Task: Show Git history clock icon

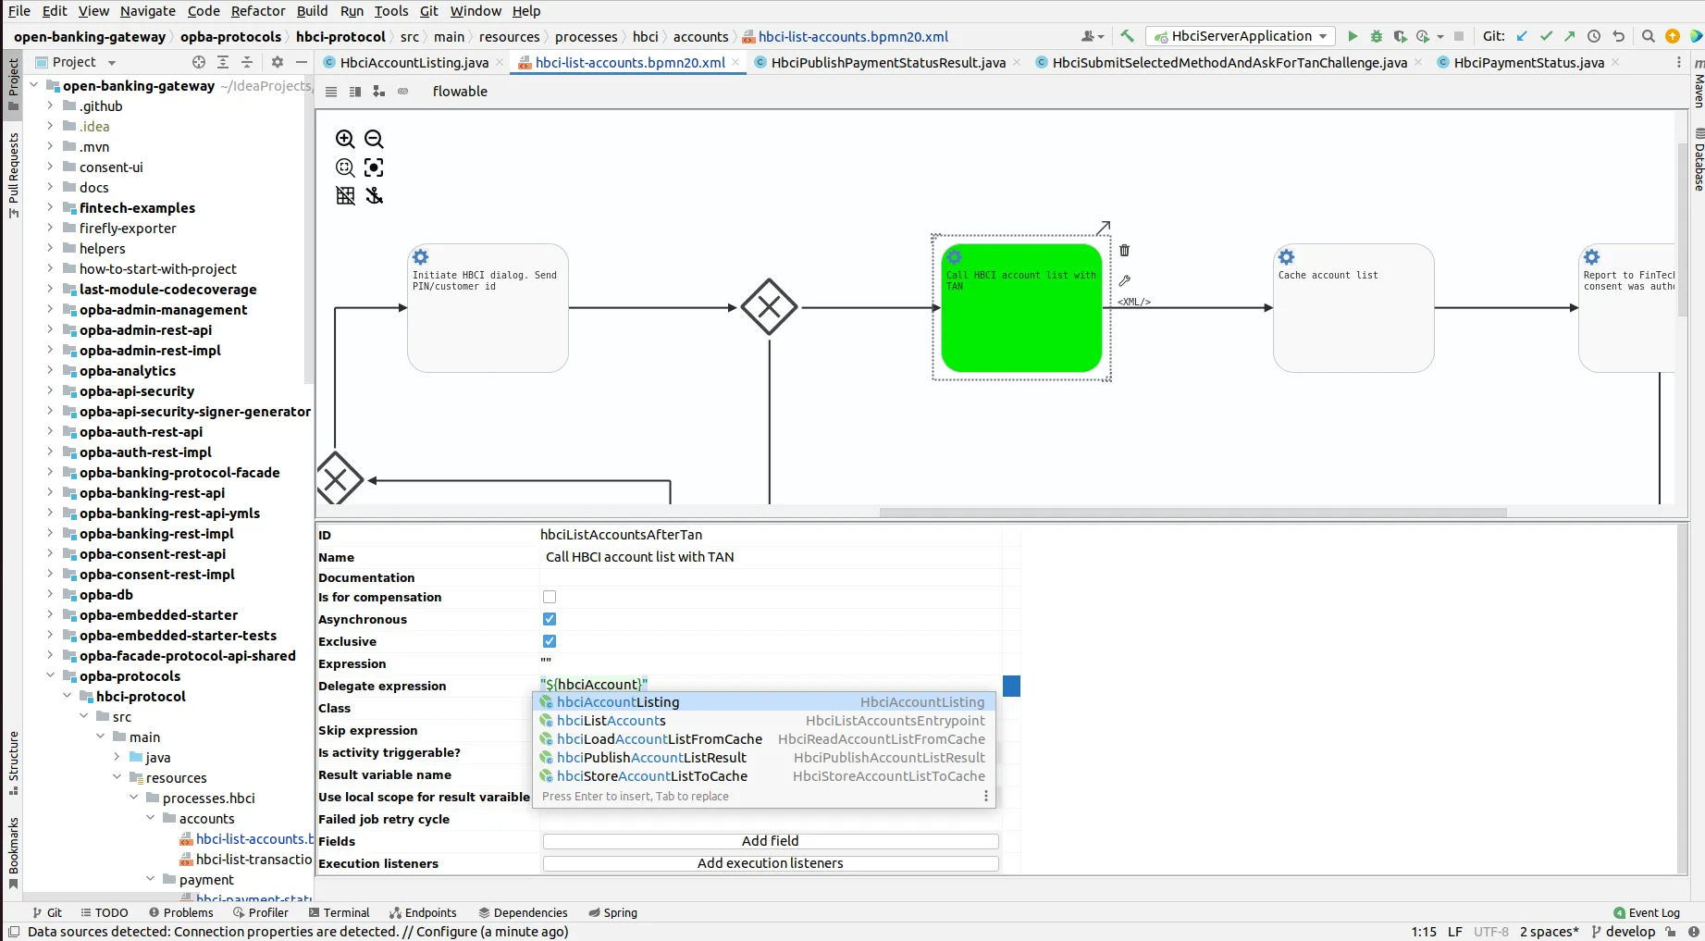Action: coord(1594,36)
